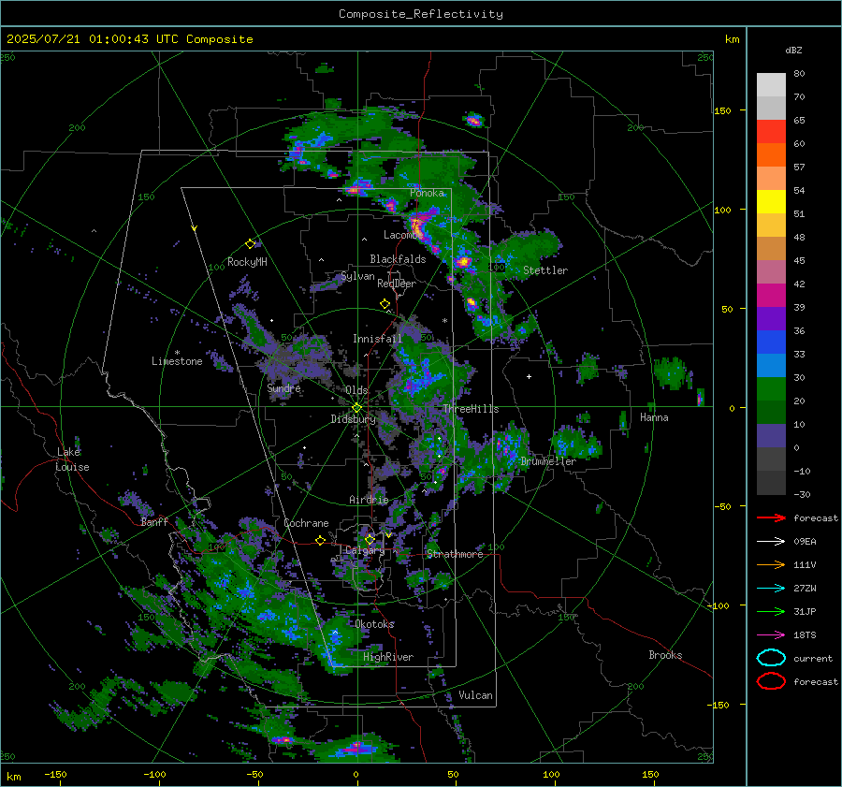Click the Ponoka city label
The height and width of the screenshot is (787, 842).
pyautogui.click(x=427, y=193)
